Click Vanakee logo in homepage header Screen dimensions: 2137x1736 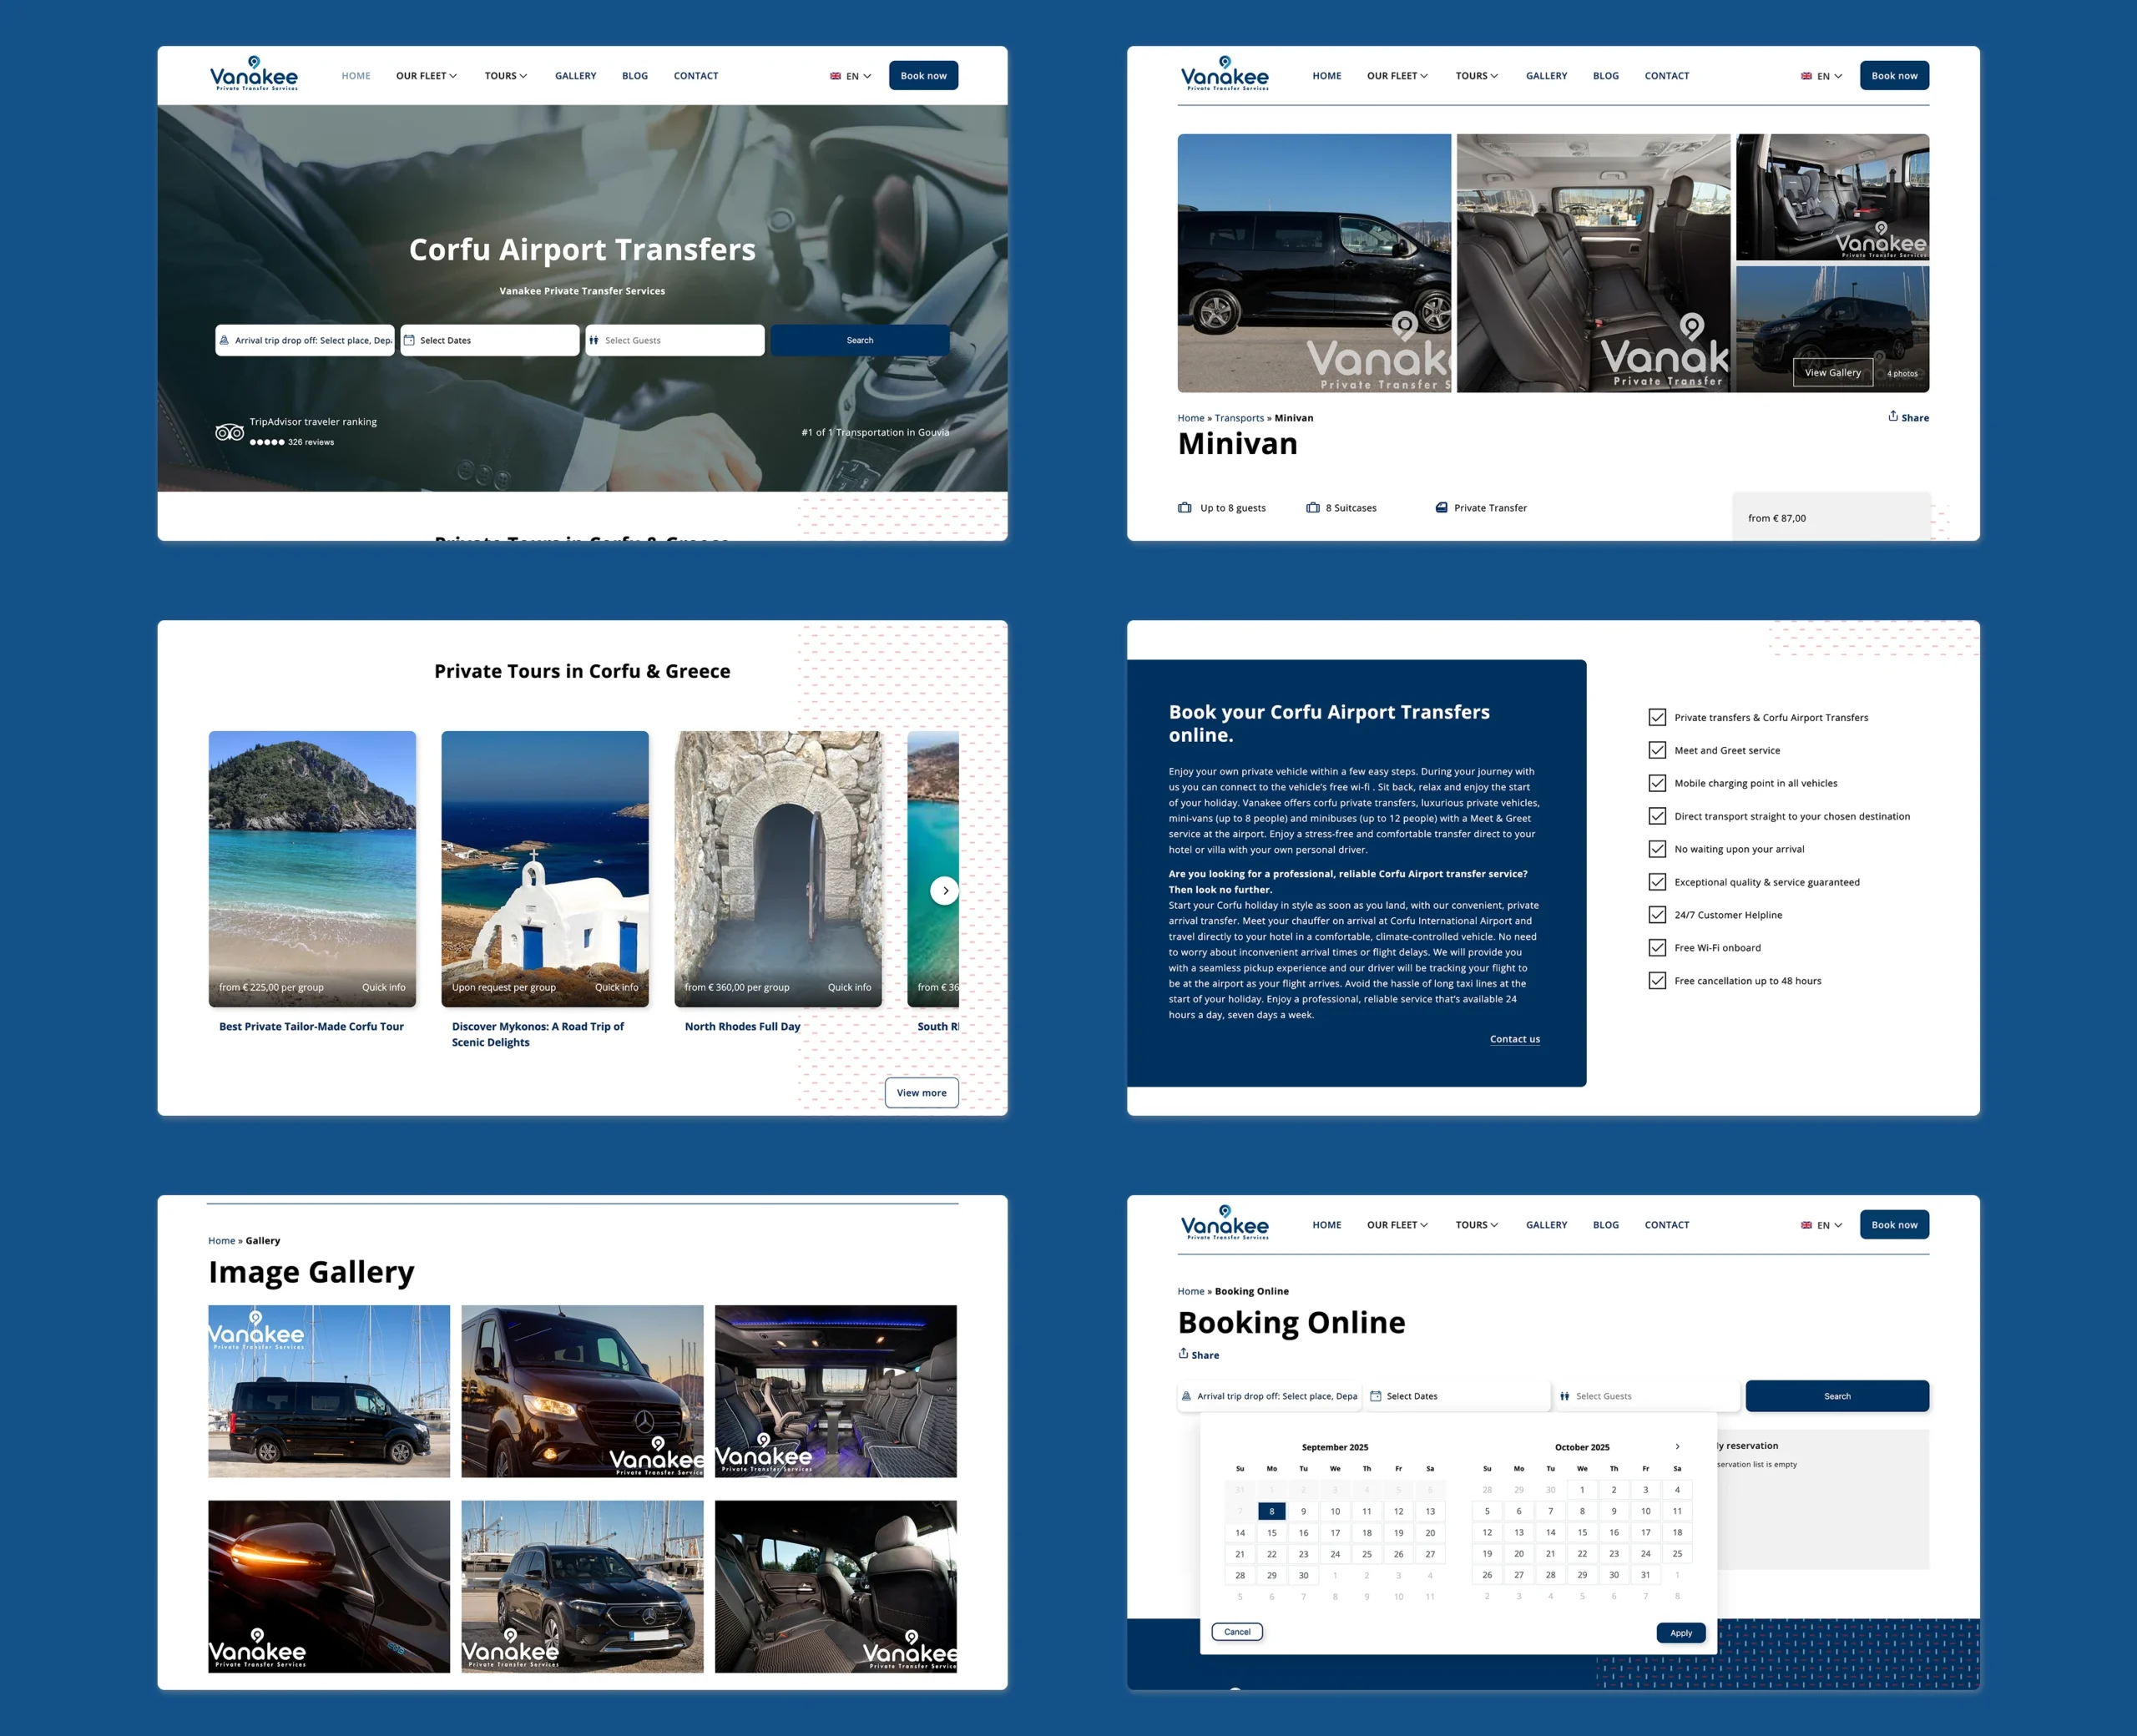254,74
